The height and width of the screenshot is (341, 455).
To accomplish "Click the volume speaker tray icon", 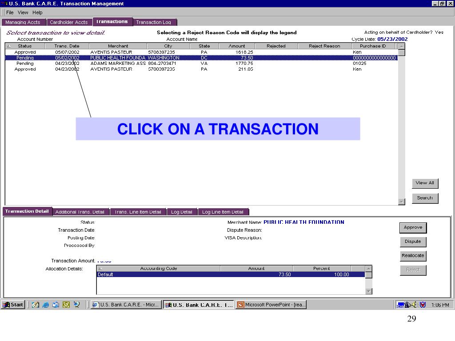I will pos(415,305).
